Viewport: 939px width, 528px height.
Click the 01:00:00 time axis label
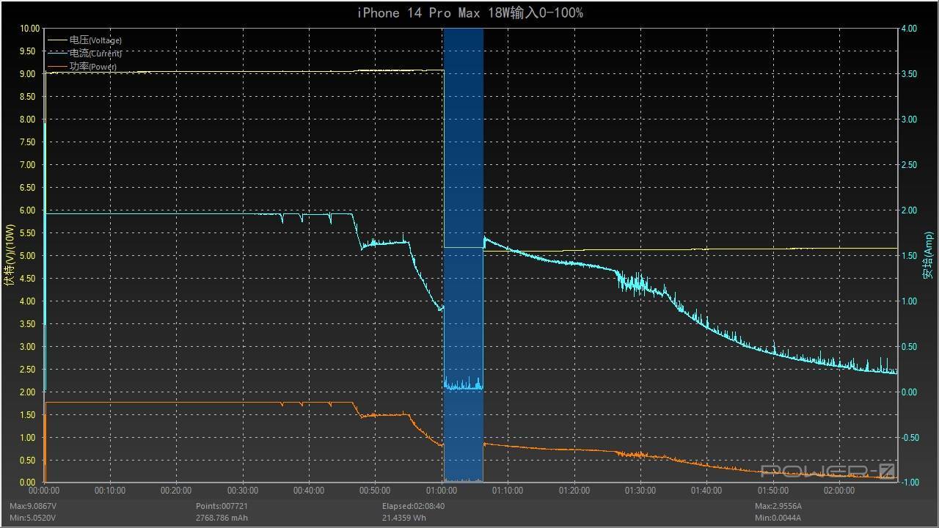click(441, 490)
